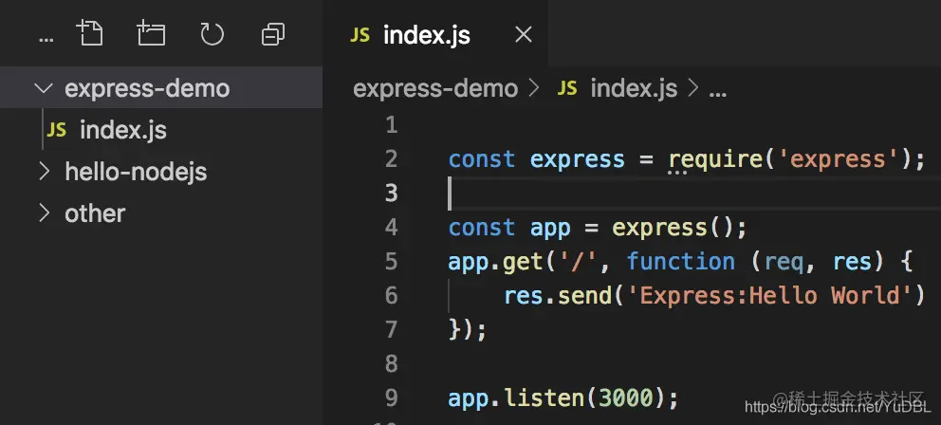Click the New Folder icon in explorer
This screenshot has width=941, height=425.
click(x=151, y=33)
